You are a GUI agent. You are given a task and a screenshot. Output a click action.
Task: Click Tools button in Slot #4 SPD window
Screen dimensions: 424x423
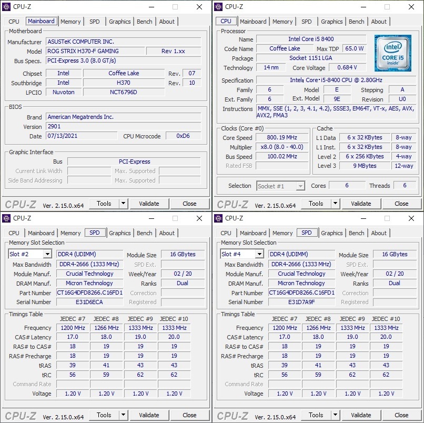(x=316, y=415)
